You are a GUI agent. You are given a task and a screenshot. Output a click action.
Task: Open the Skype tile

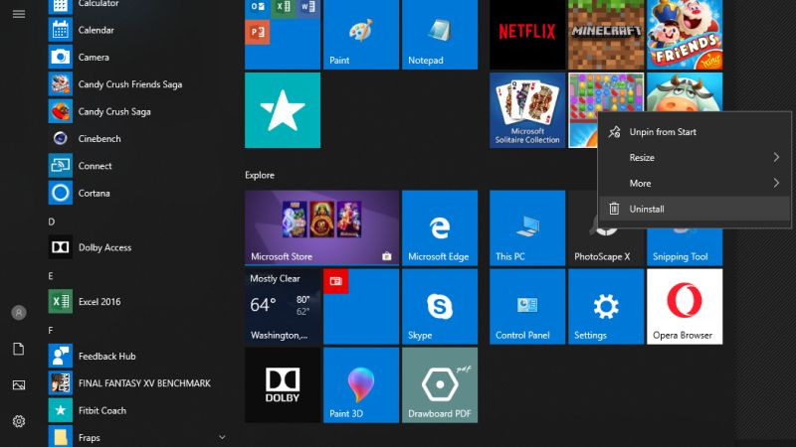tap(440, 307)
